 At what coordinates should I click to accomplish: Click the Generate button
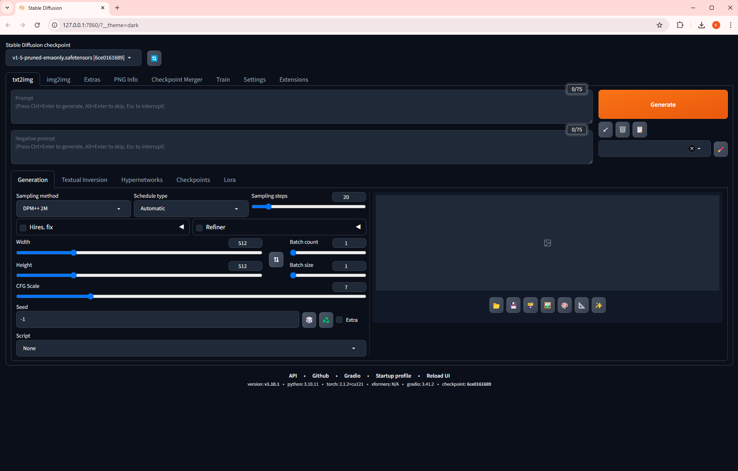(x=663, y=104)
